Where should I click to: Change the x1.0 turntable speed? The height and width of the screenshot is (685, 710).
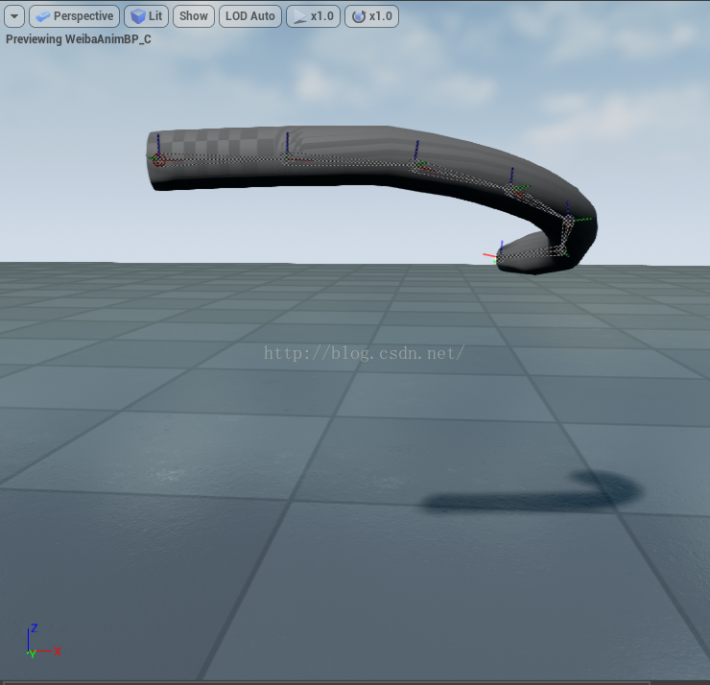pyautogui.click(x=371, y=16)
